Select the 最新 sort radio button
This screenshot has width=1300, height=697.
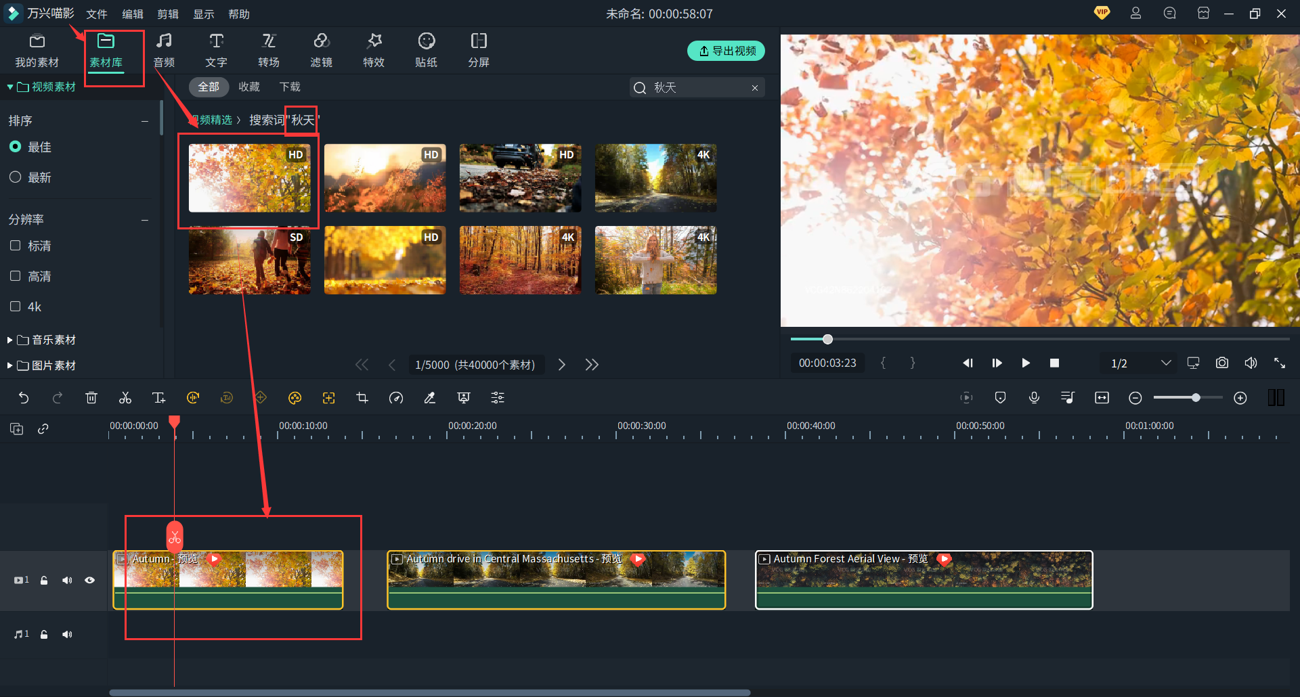(x=16, y=177)
